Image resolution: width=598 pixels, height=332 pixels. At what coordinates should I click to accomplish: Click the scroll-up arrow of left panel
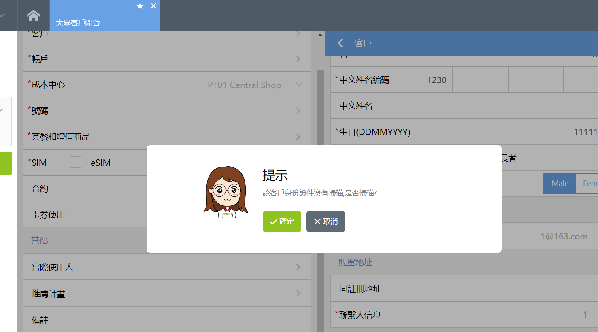coord(320,35)
